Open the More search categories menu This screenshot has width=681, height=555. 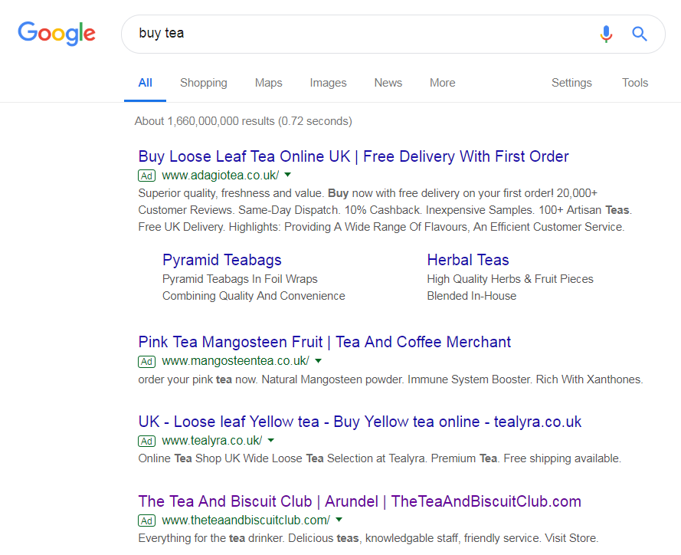click(443, 83)
